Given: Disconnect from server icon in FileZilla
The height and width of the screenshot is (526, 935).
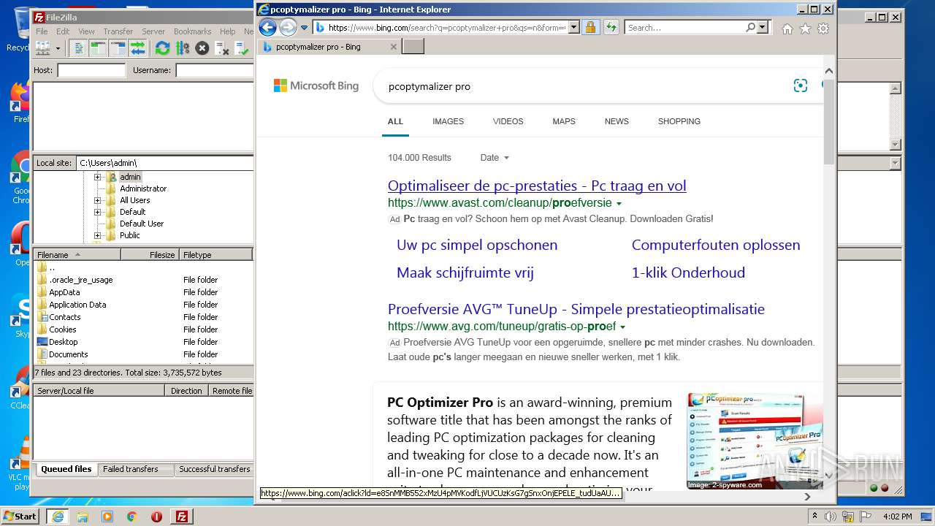Looking at the screenshot, I should pyautogui.click(x=222, y=48).
